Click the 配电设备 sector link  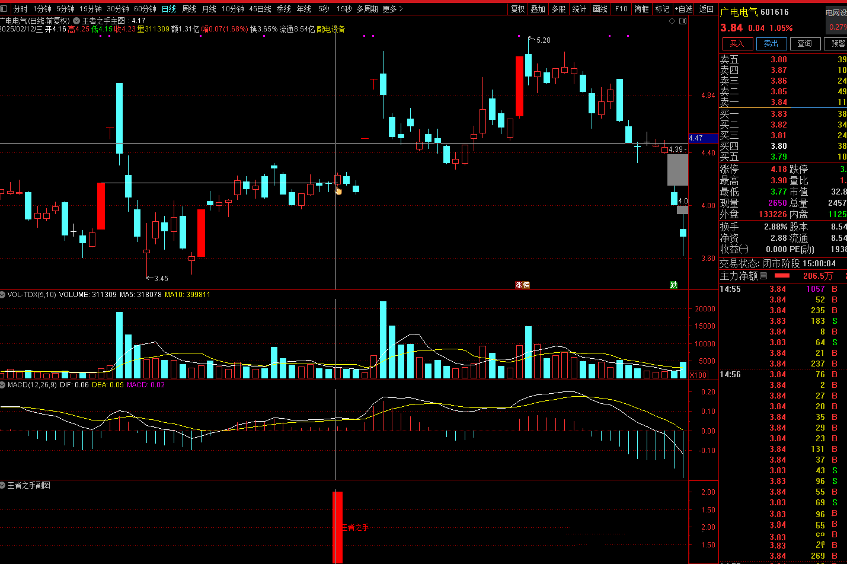click(331, 29)
